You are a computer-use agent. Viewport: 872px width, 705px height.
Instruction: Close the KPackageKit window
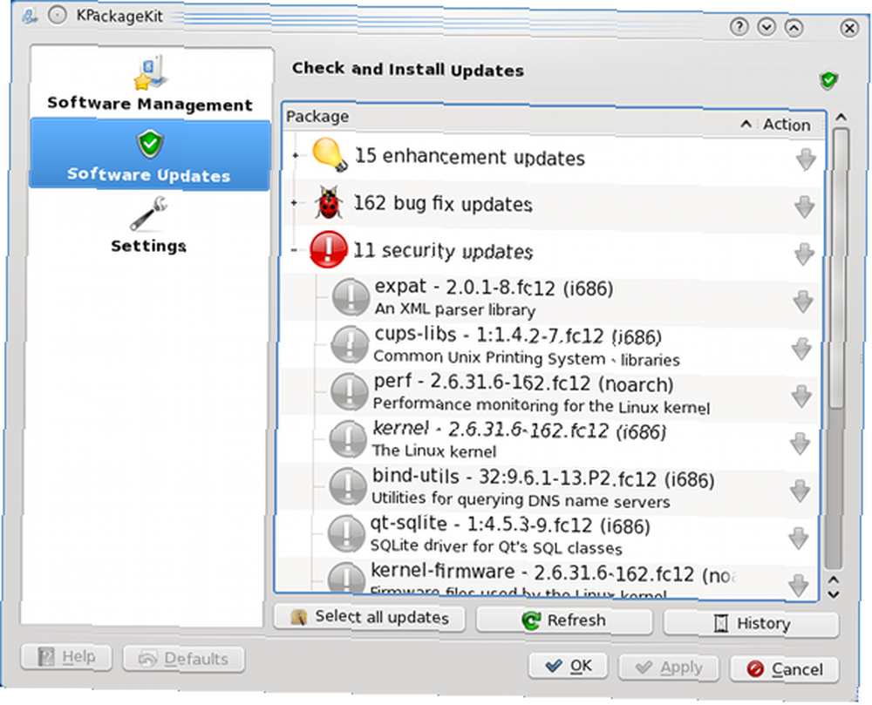tap(848, 28)
